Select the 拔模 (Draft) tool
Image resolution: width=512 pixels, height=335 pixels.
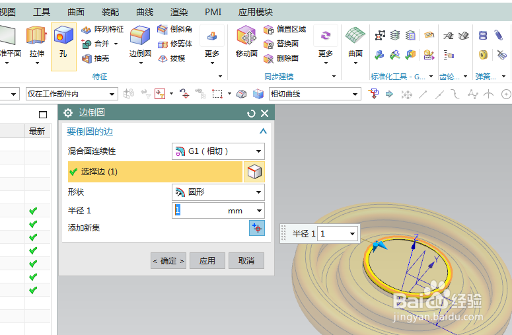pos(171,58)
